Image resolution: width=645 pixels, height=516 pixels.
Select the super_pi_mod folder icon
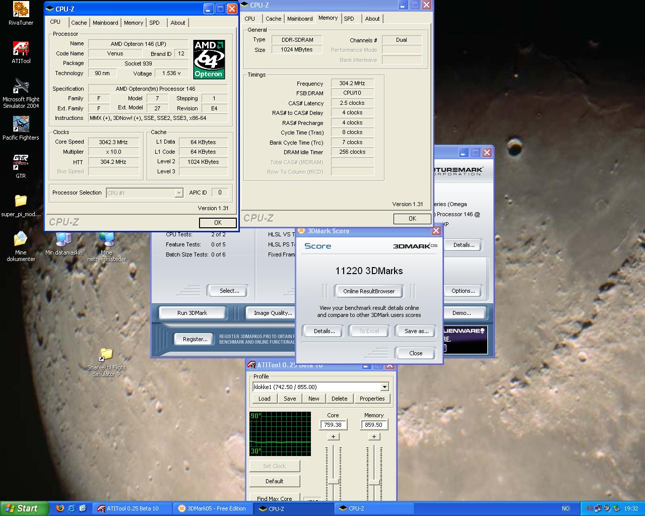tap(21, 206)
